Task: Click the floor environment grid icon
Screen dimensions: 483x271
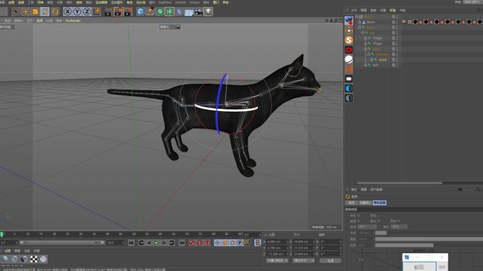Action: (x=189, y=12)
